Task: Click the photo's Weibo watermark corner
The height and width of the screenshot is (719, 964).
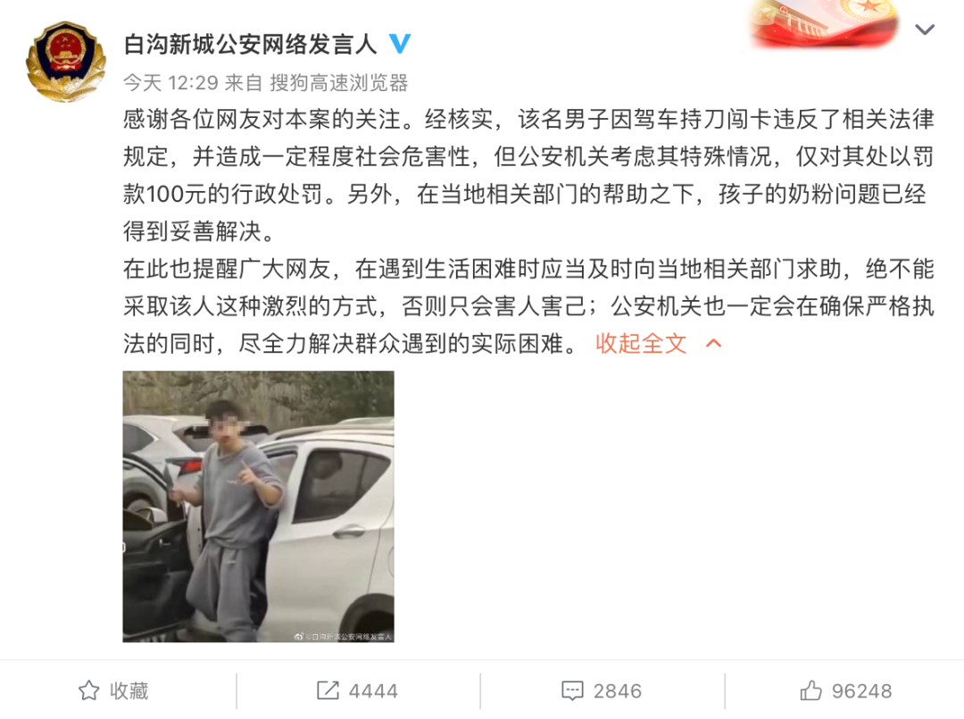Action: pos(343,637)
